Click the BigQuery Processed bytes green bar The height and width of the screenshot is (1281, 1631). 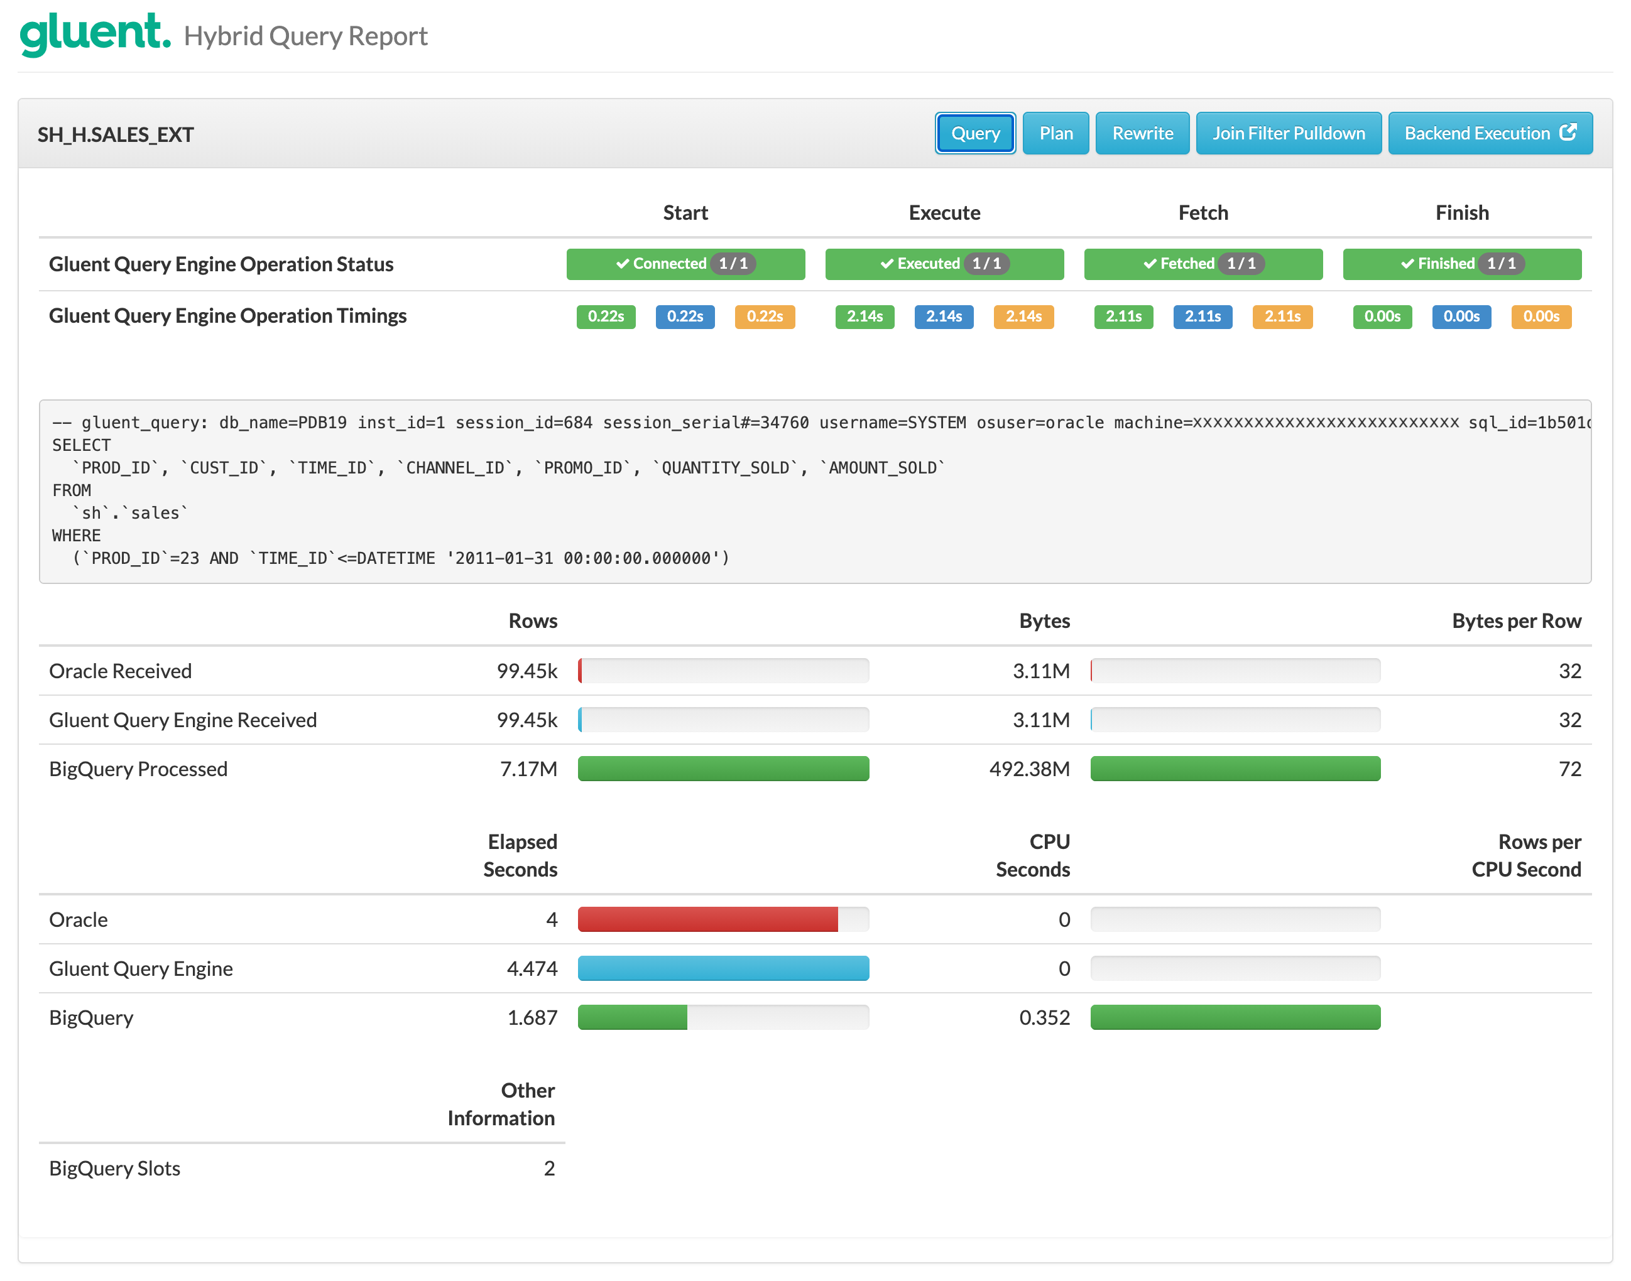[x=1235, y=769]
